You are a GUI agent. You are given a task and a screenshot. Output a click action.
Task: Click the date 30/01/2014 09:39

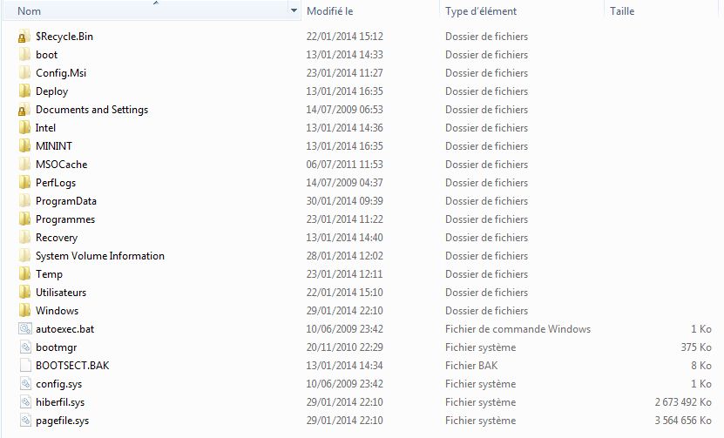pos(344,201)
